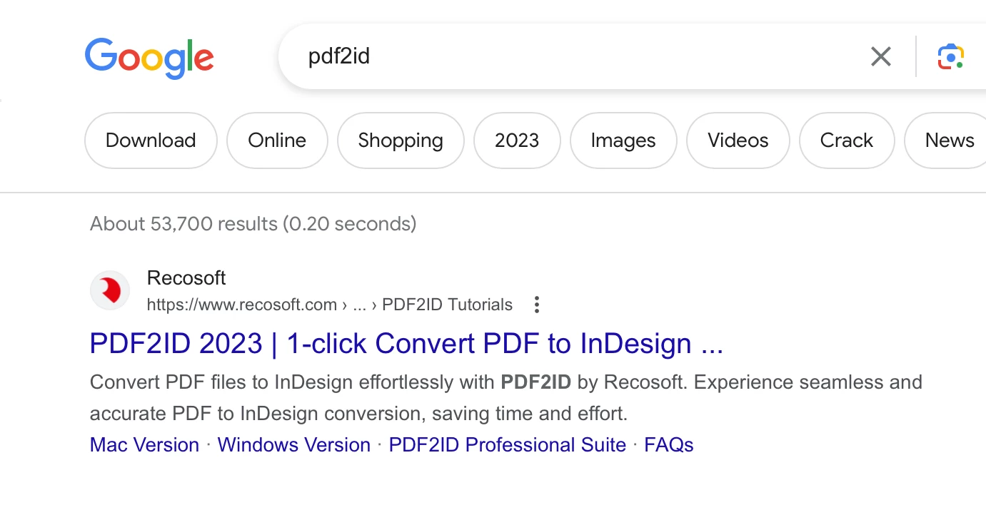Click the Google logo
This screenshot has height=505, width=986.
(149, 58)
